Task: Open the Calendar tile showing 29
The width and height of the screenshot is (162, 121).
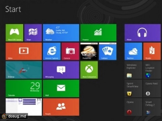Action: tap(24, 88)
